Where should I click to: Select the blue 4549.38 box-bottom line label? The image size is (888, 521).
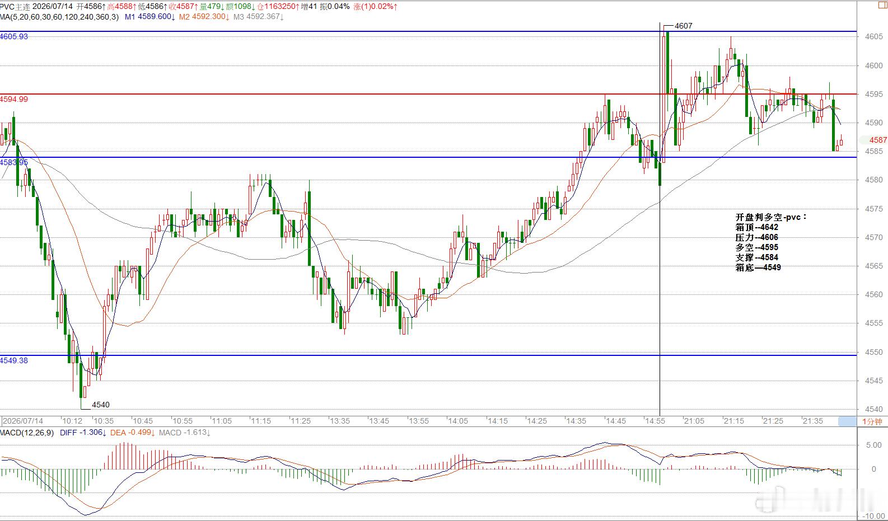(x=14, y=360)
